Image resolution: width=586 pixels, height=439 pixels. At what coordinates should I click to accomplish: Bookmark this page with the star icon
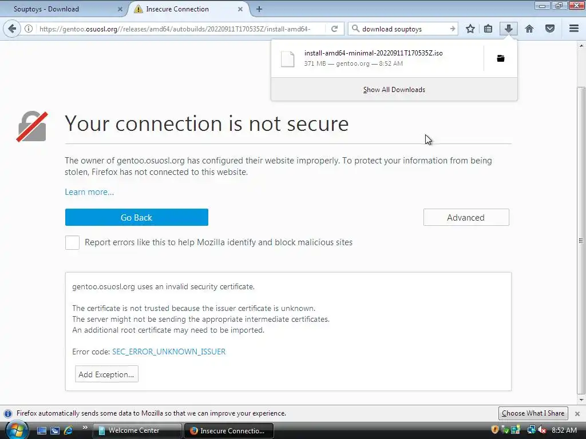pyautogui.click(x=470, y=29)
